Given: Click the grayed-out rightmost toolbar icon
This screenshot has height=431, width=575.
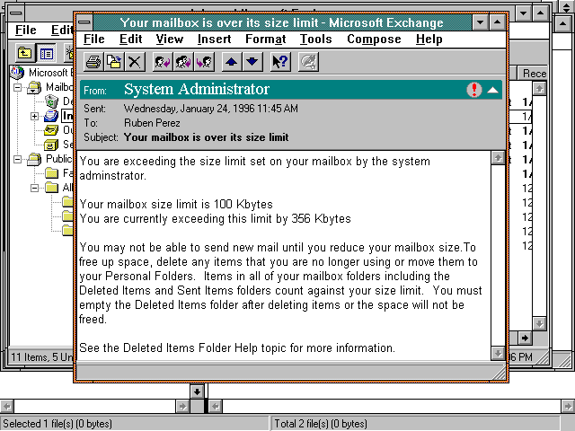Looking at the screenshot, I should point(308,62).
